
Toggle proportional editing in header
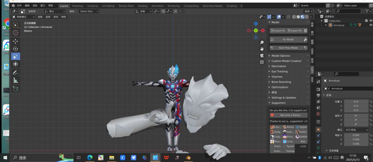[175, 11]
